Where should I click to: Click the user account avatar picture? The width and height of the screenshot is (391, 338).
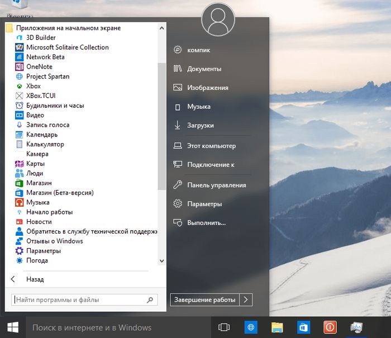click(218, 20)
